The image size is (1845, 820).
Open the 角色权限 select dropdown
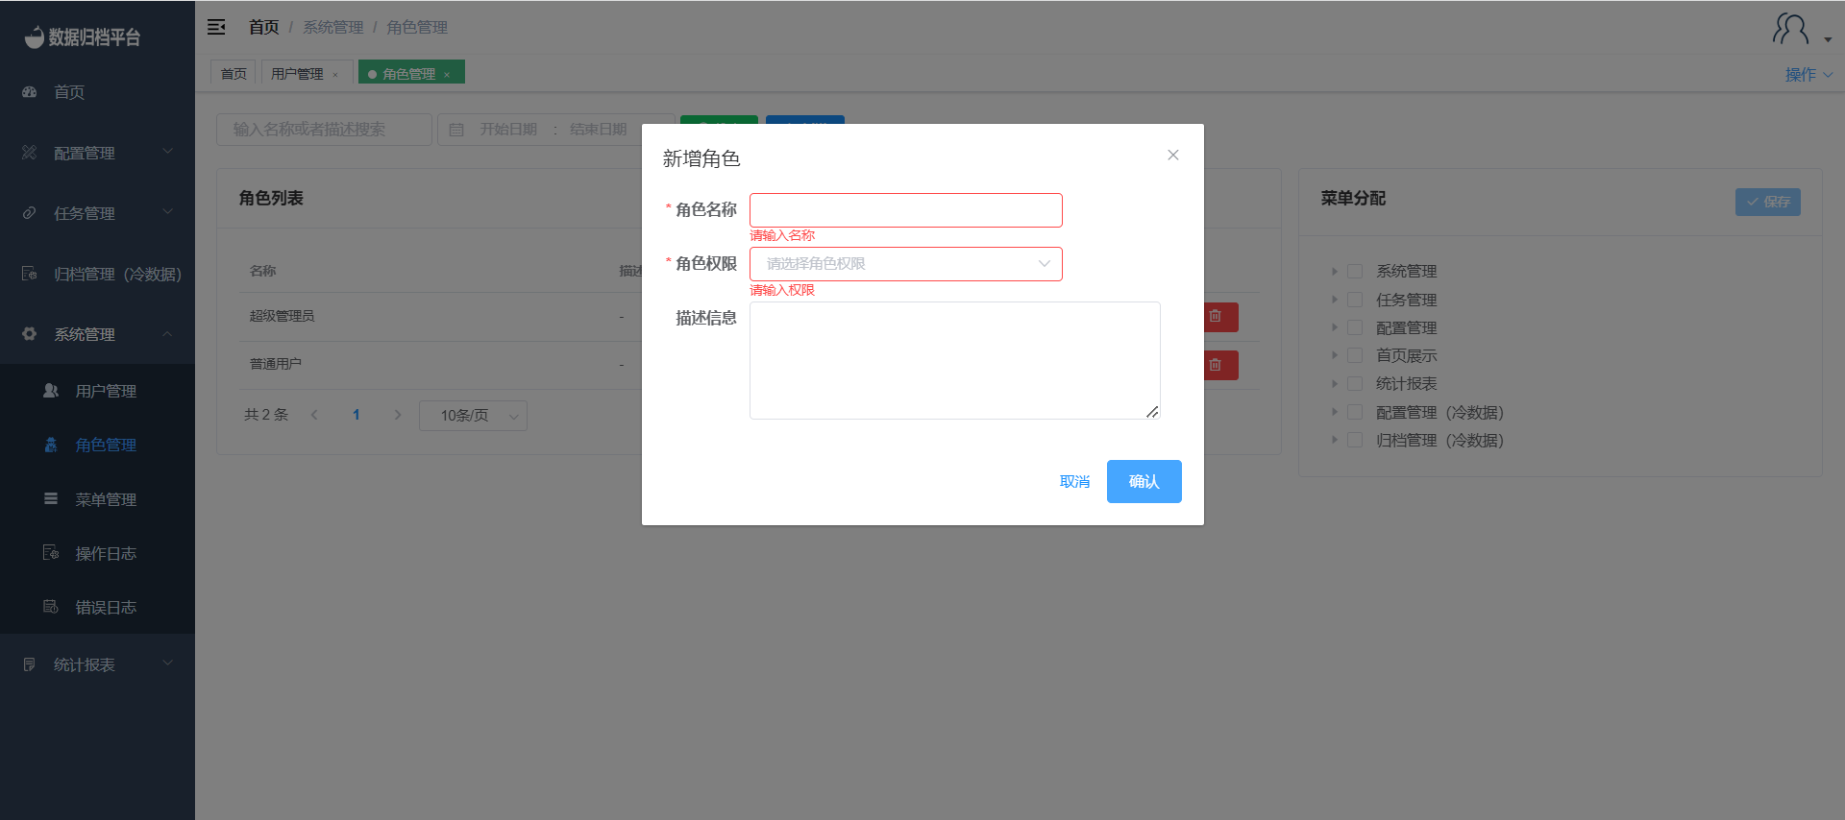coord(906,264)
